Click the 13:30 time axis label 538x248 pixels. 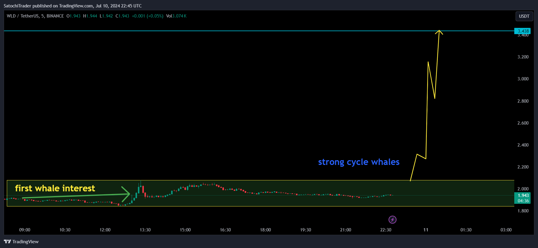click(x=145, y=230)
